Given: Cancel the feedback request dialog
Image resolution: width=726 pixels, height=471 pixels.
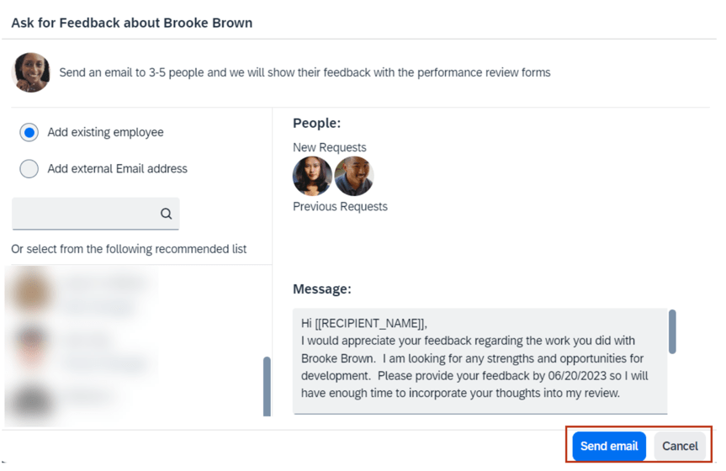Looking at the screenshot, I should (x=680, y=446).
